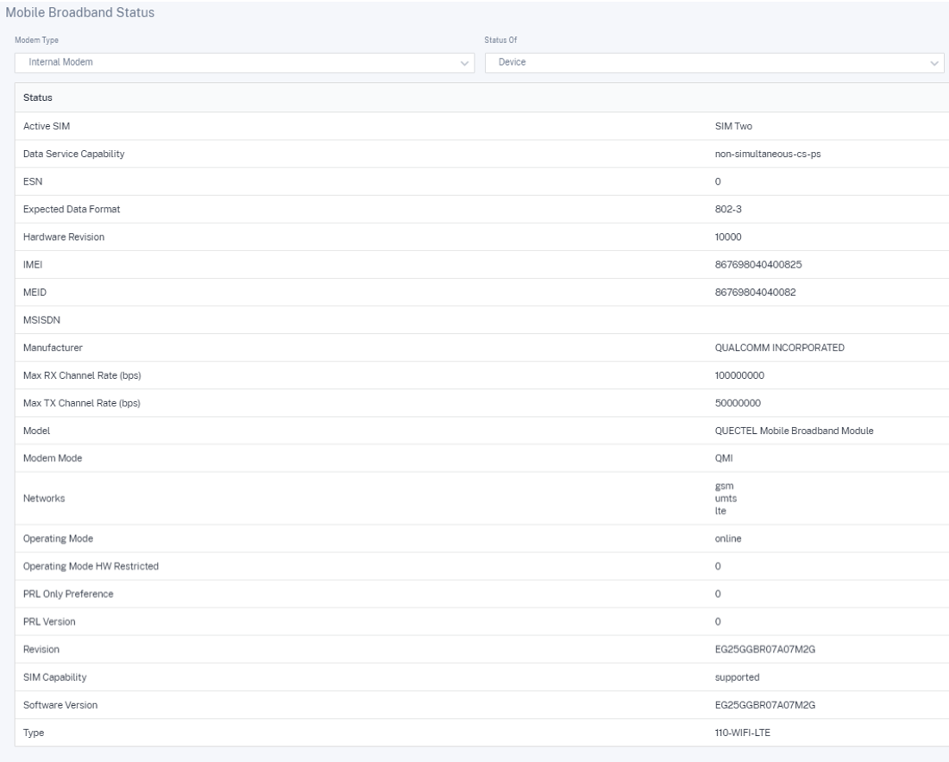Select the online operating mode value
This screenshot has height=762, width=949.
tap(728, 538)
